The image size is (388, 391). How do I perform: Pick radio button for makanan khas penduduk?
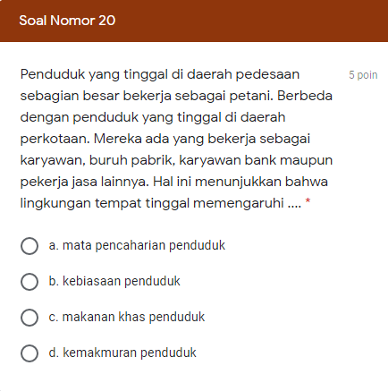(x=30, y=318)
